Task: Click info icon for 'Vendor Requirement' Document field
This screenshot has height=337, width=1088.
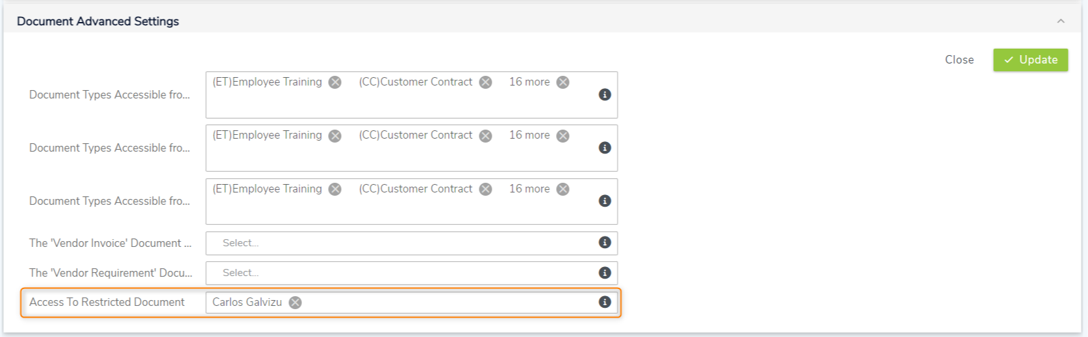Action: pos(605,273)
